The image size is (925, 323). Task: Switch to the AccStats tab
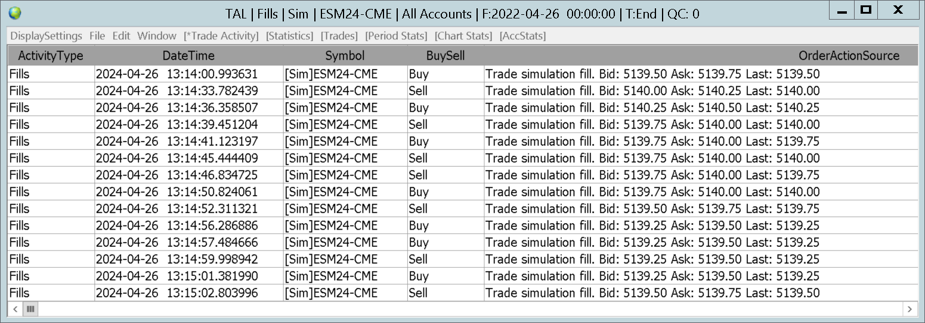[x=522, y=36]
